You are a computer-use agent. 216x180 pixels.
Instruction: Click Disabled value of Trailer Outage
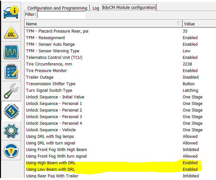[191, 77]
